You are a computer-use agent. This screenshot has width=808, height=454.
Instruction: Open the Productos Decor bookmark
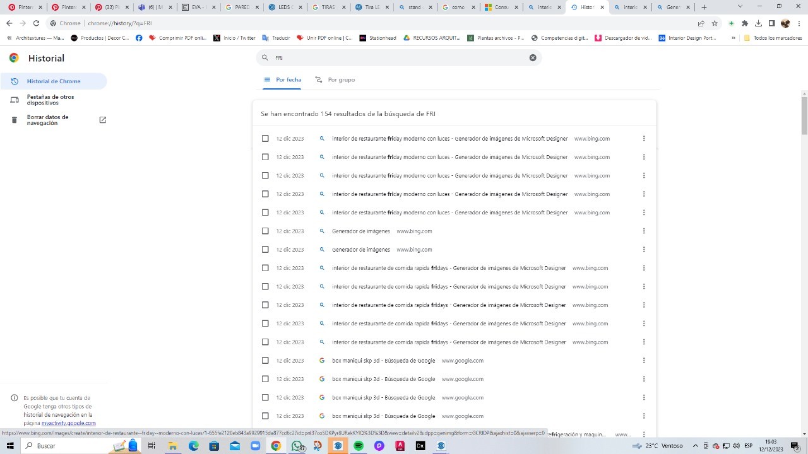point(100,38)
